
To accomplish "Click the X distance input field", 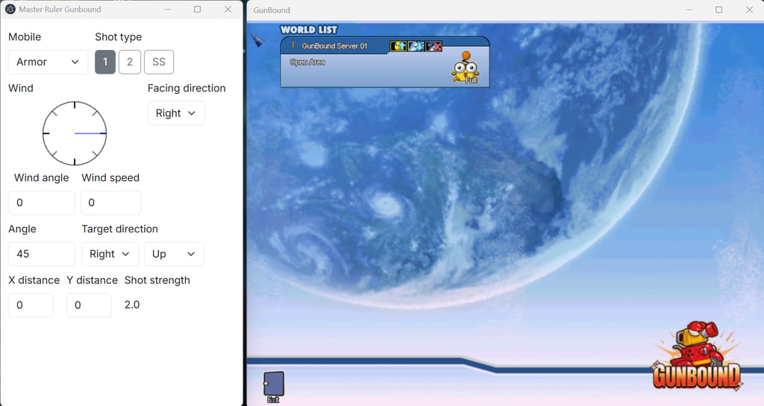I will [x=31, y=305].
